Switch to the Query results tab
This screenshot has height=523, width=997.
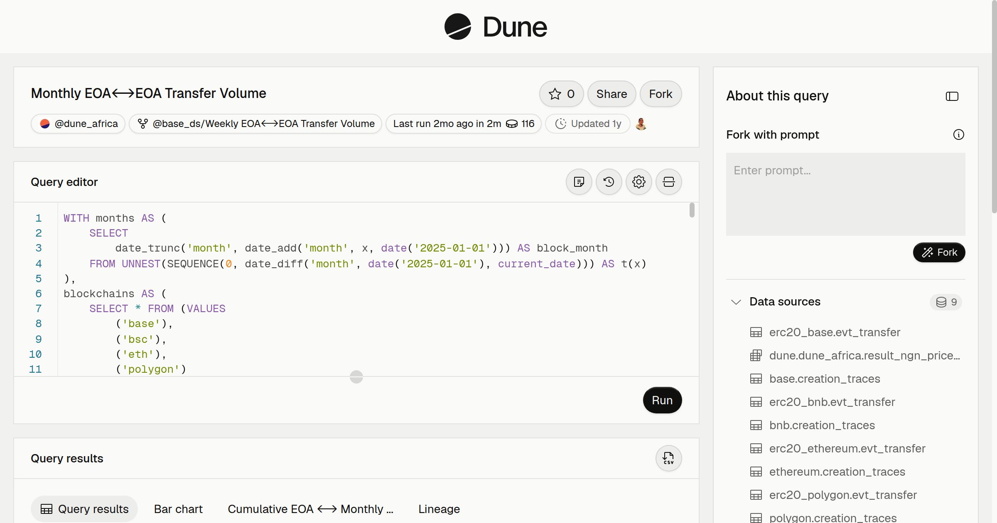pos(84,509)
